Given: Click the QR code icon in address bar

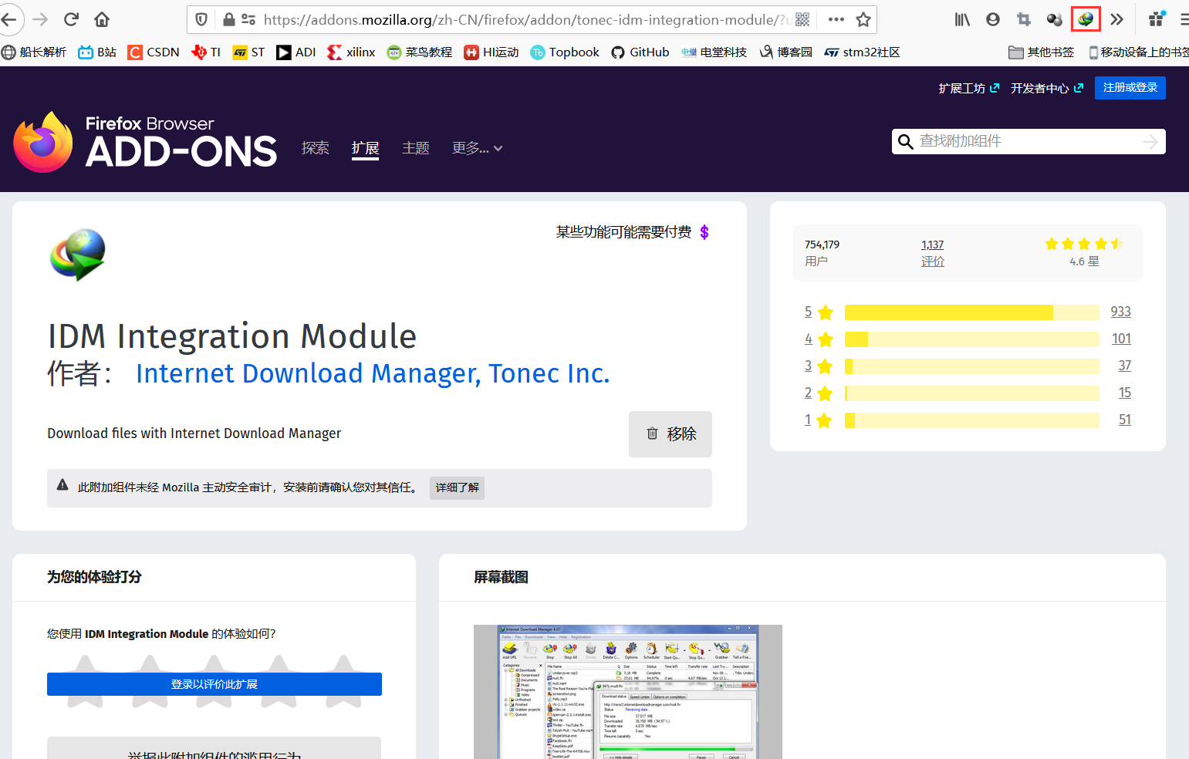Looking at the screenshot, I should point(802,19).
